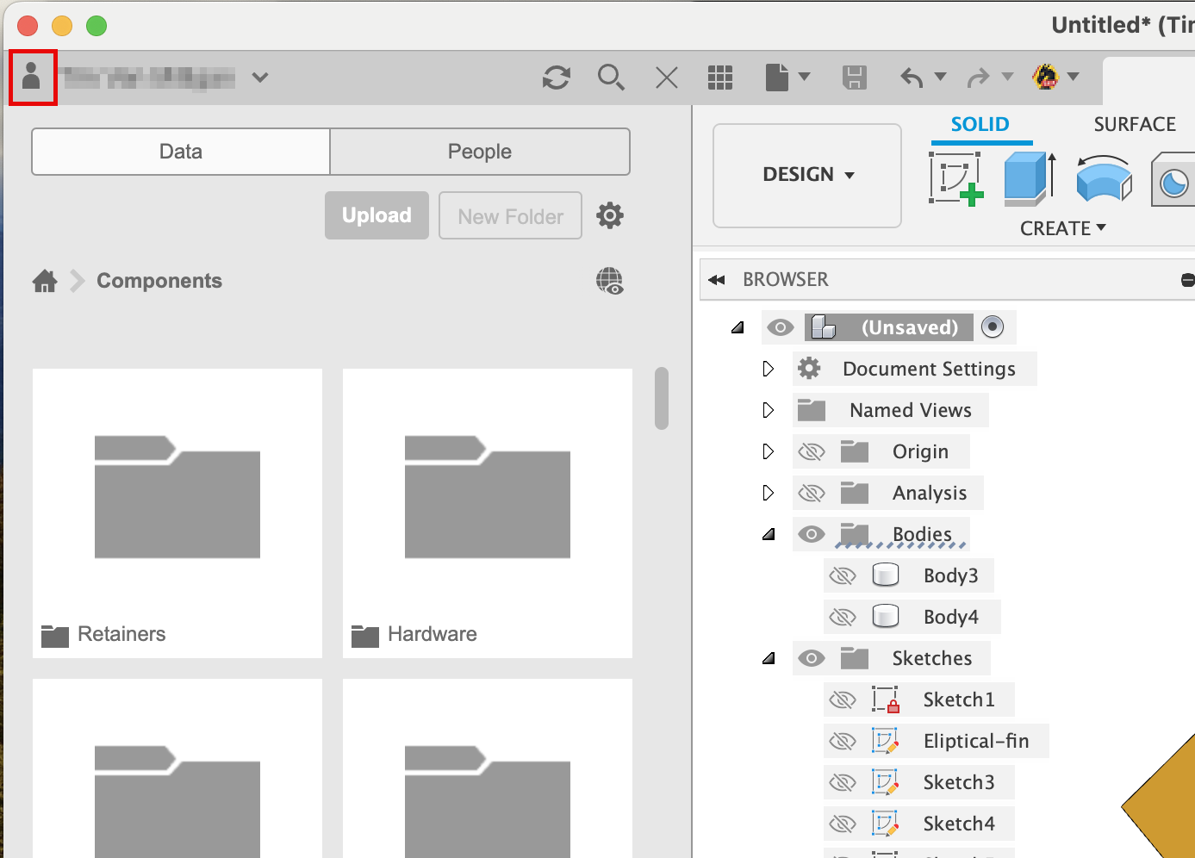Switch to the People tab

click(x=479, y=151)
